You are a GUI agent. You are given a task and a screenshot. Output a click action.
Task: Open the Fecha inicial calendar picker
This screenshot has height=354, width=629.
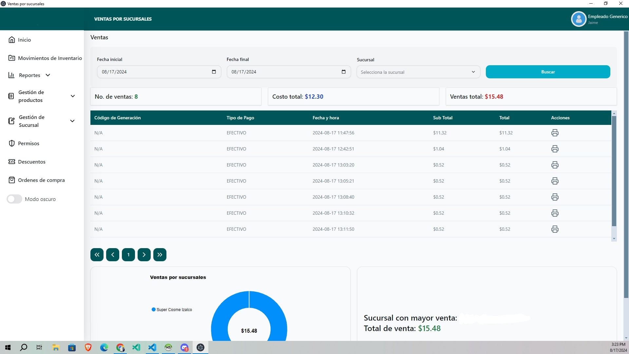(214, 72)
